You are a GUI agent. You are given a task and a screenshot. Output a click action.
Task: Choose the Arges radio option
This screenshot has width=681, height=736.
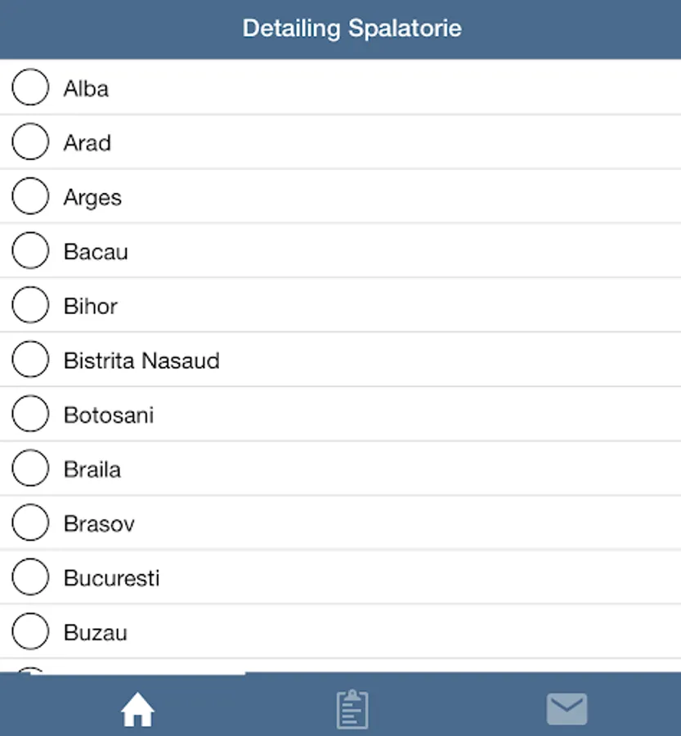coord(30,197)
